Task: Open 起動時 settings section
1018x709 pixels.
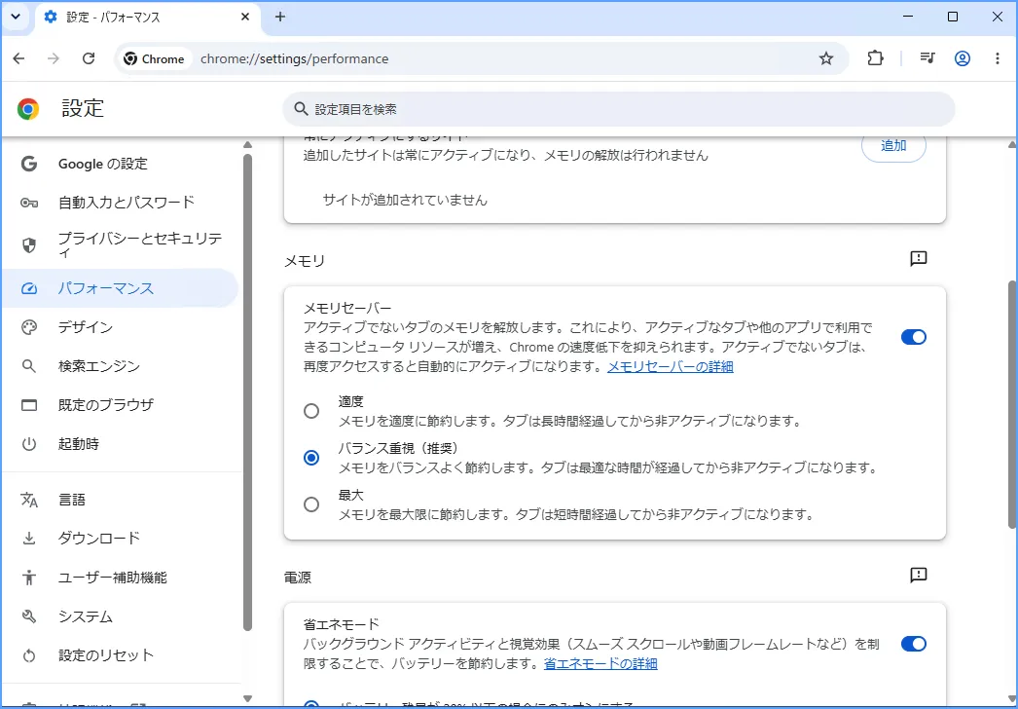Action: coord(120,444)
